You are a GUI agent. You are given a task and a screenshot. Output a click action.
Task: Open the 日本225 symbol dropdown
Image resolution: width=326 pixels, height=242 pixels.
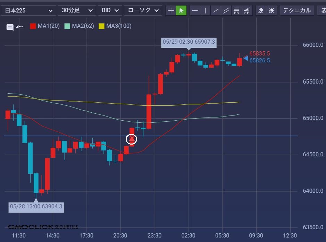[28, 10]
